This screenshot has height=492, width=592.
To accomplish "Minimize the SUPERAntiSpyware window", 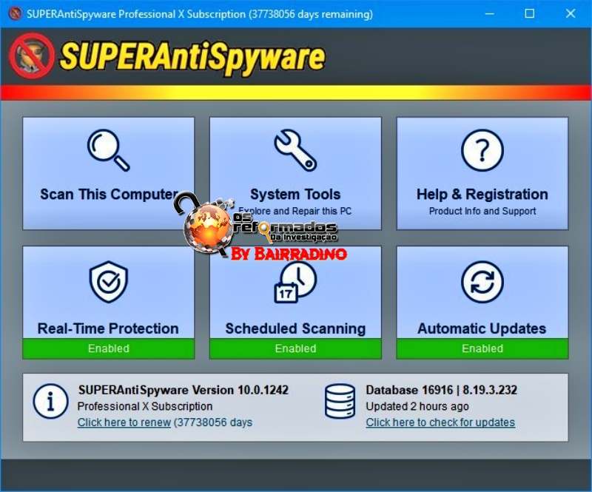I will tap(490, 14).
